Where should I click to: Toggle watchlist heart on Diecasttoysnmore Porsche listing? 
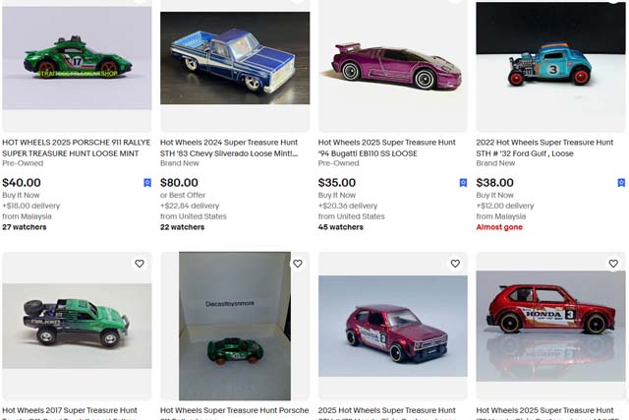tap(297, 264)
